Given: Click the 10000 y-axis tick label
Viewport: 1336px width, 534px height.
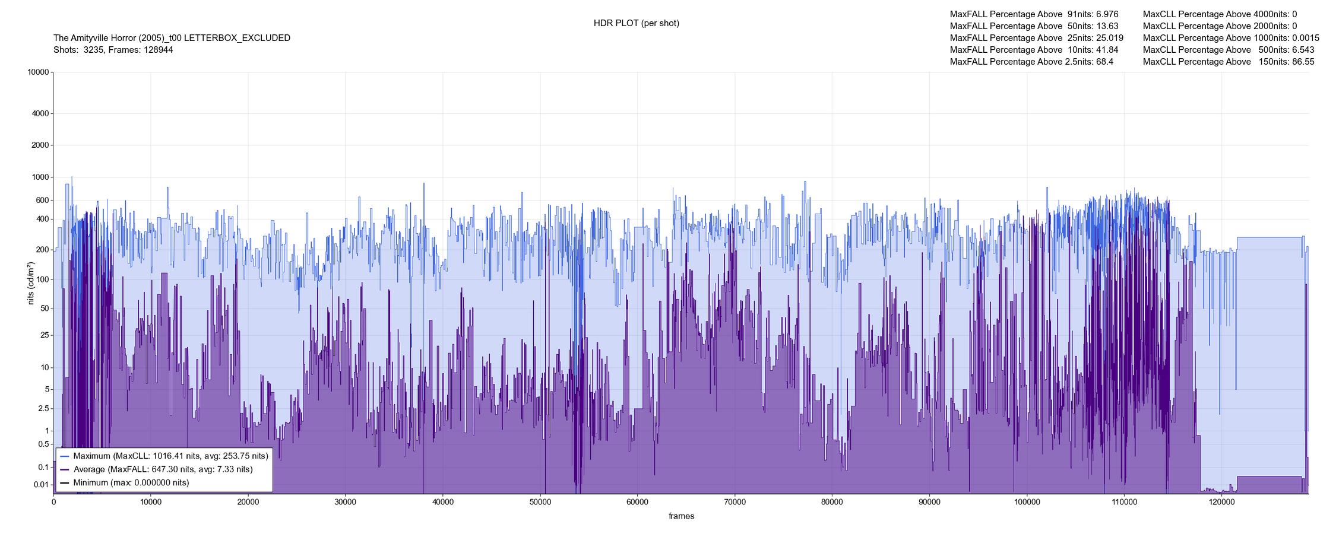Looking at the screenshot, I should pos(38,72).
